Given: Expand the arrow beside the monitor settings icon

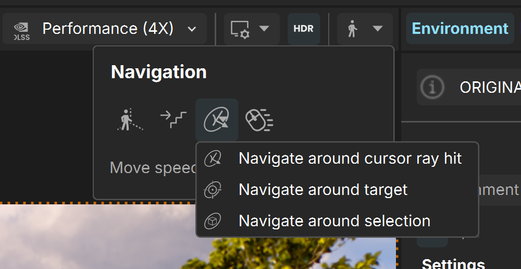Looking at the screenshot, I should click(264, 28).
